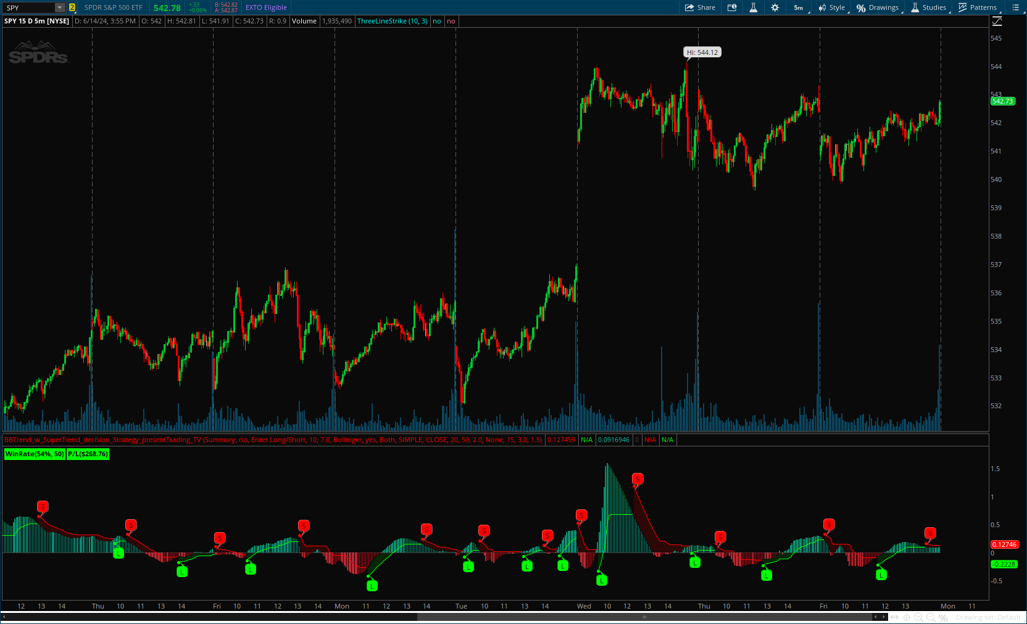Open the Share menu
The image size is (1027, 624).
tap(700, 7)
